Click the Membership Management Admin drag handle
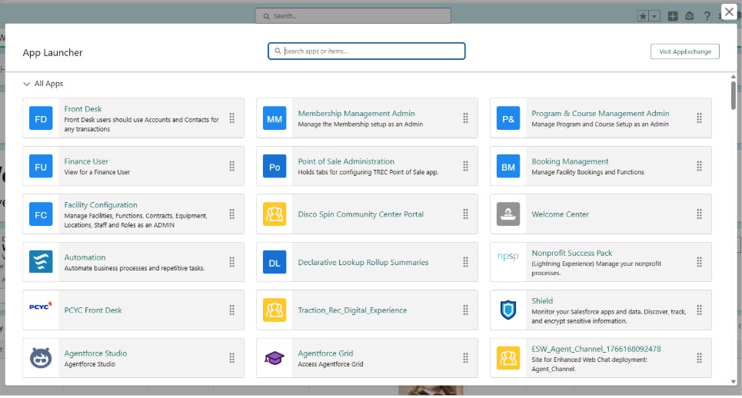 pyautogui.click(x=466, y=118)
